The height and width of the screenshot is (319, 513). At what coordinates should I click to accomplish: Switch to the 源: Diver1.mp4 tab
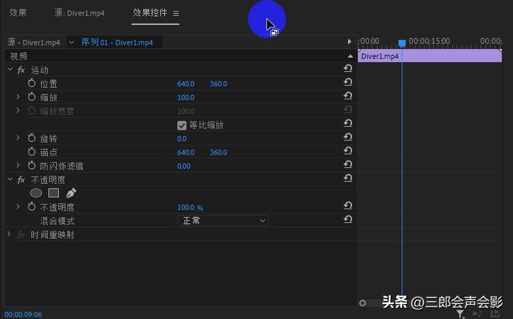[80, 13]
